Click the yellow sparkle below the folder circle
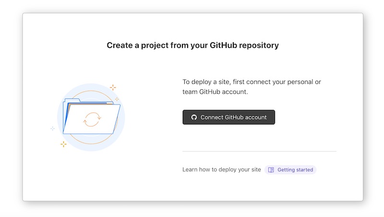Screen dimensions: 384x217 point(63,144)
